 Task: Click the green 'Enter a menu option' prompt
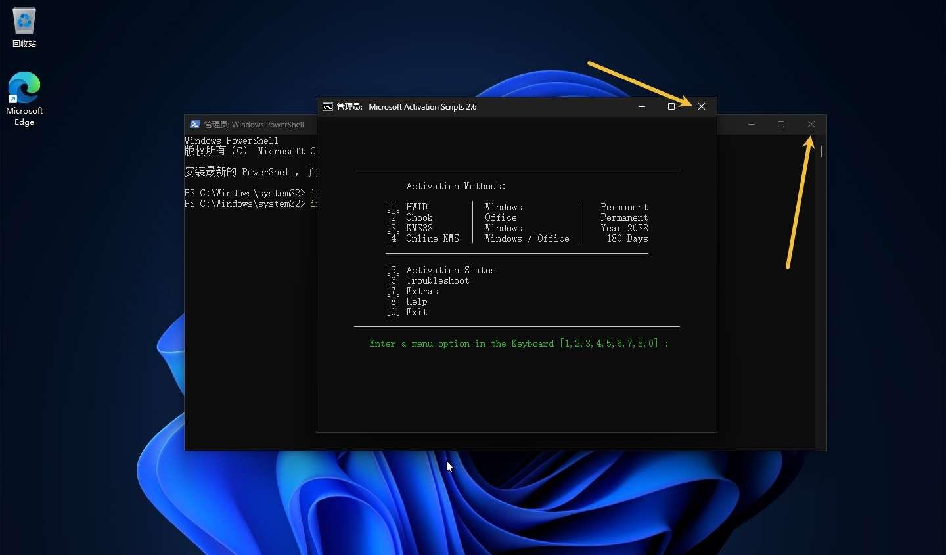coord(519,344)
